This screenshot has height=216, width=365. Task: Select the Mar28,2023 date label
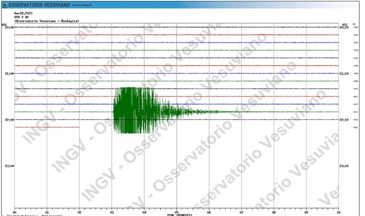23,13
